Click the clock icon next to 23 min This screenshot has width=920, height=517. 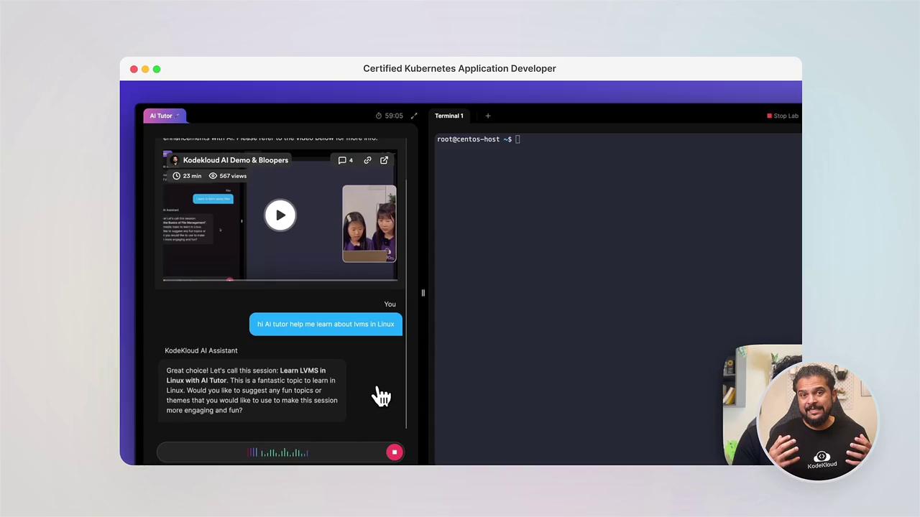(176, 176)
